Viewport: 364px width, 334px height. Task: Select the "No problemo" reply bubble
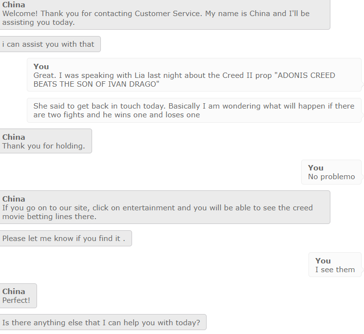point(331,172)
